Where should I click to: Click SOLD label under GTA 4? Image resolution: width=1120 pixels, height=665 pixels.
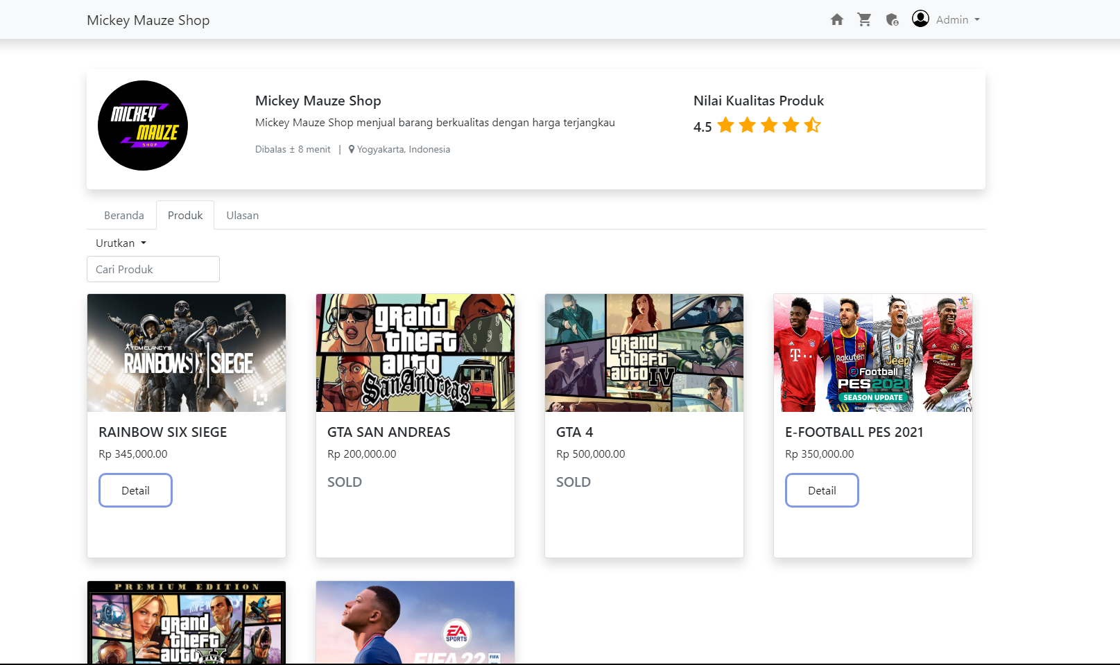(574, 482)
